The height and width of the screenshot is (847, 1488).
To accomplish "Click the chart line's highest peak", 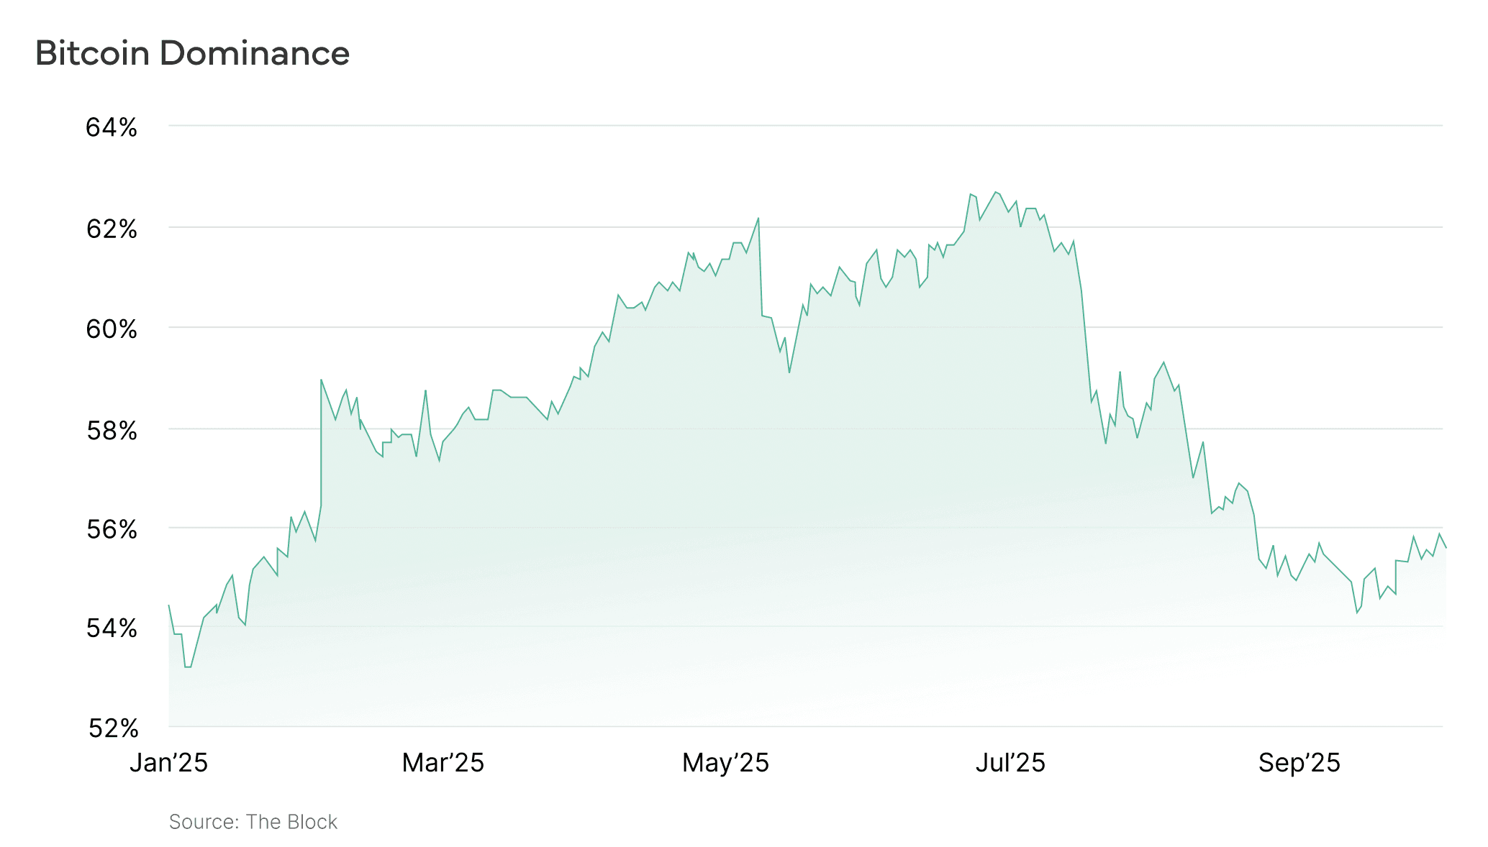I will coord(996,192).
